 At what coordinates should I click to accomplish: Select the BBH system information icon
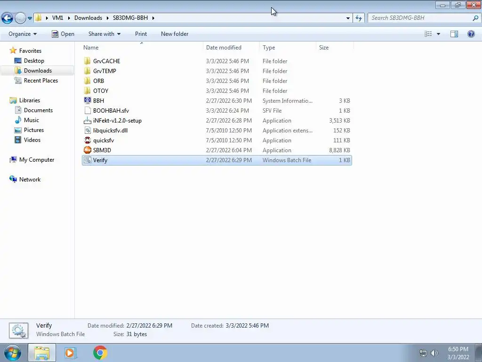[x=87, y=101]
